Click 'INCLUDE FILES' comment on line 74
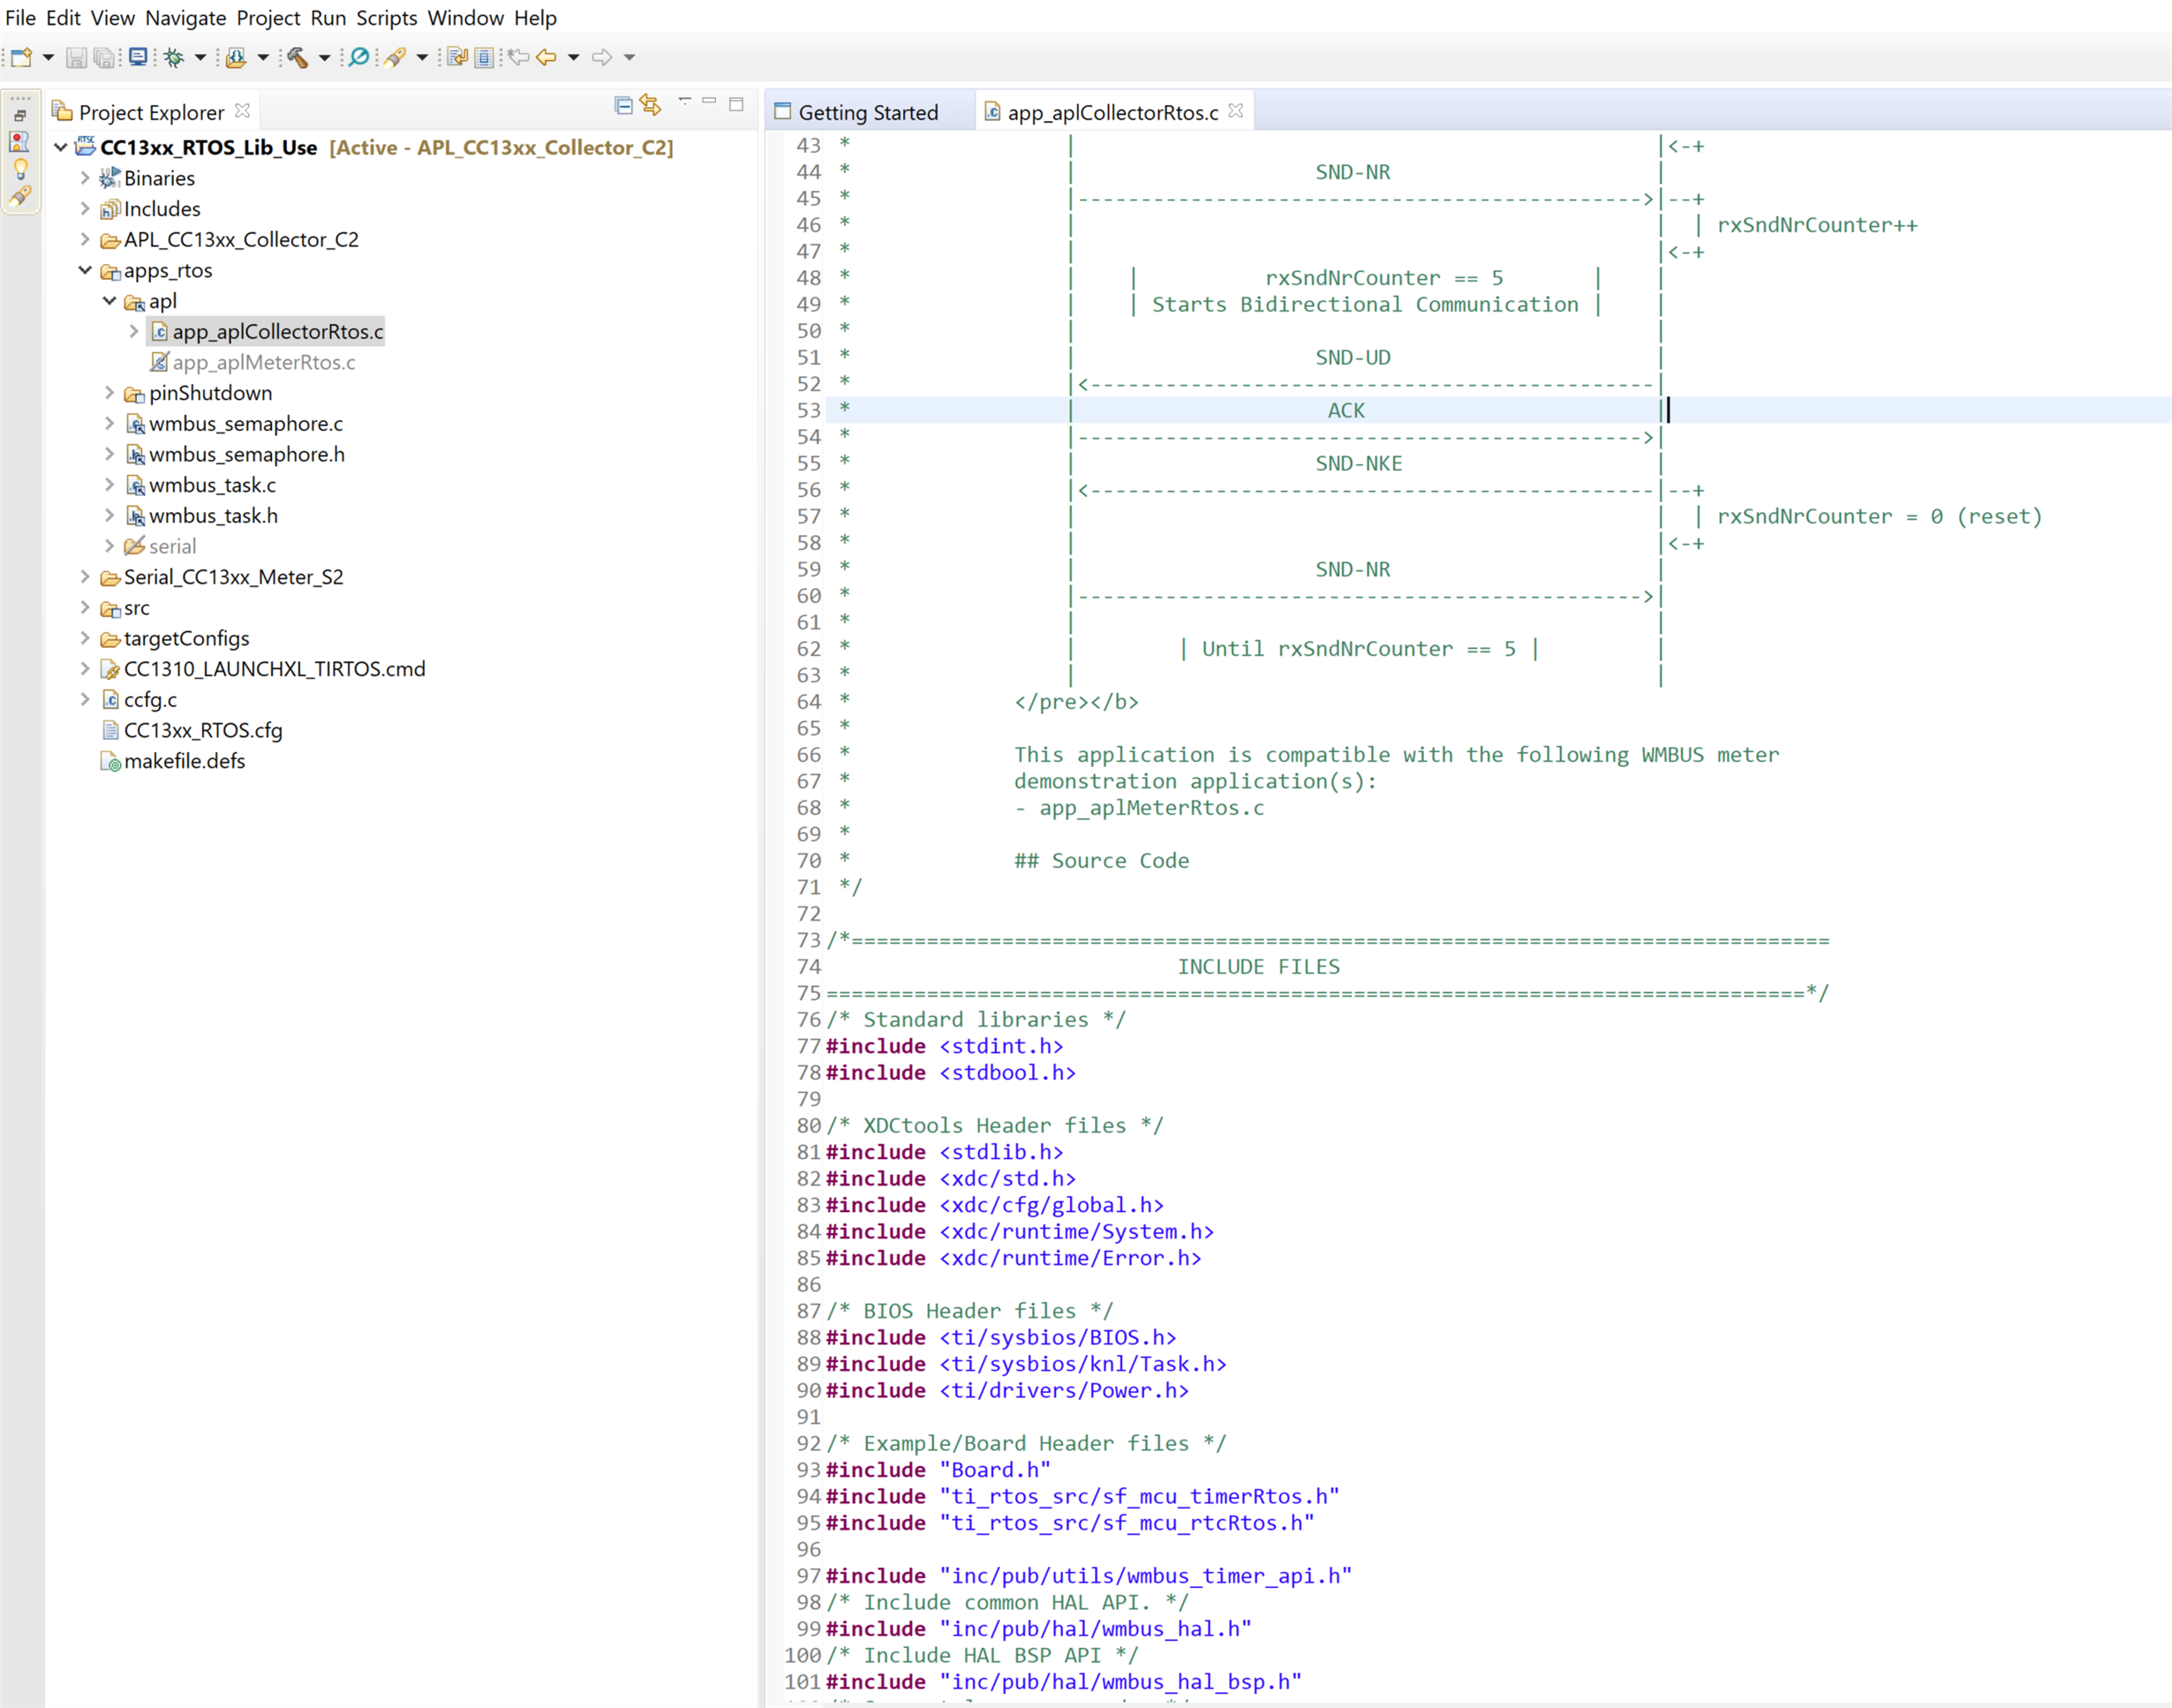The width and height of the screenshot is (2172, 1708). [1258, 967]
